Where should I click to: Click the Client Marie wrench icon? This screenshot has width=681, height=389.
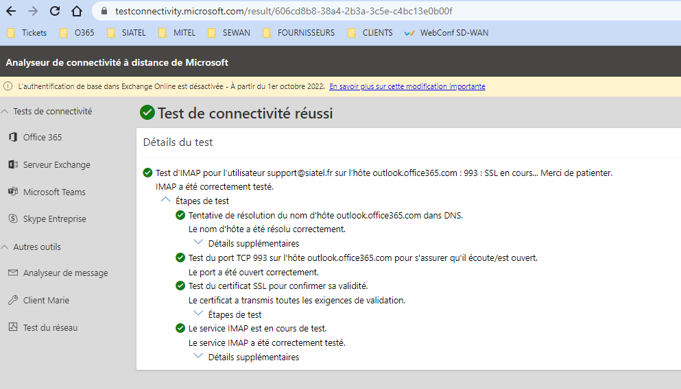(x=13, y=300)
